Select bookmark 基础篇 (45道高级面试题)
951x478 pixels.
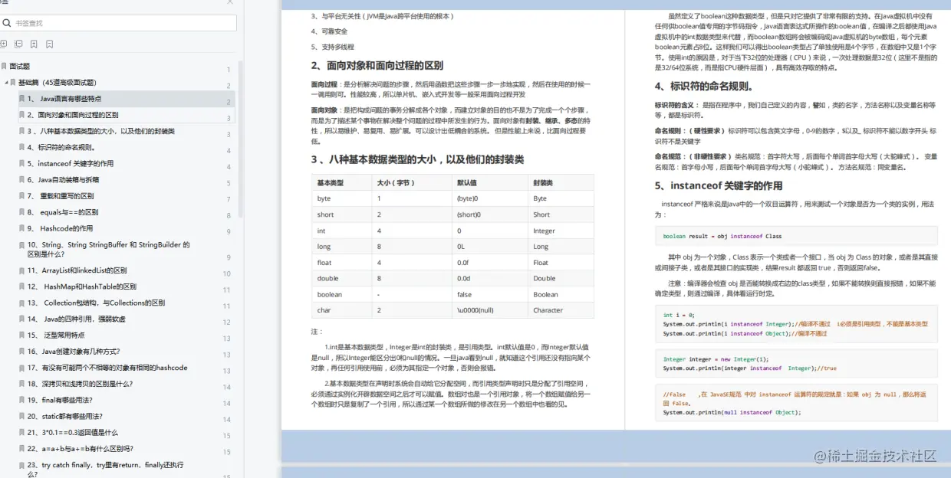point(58,82)
